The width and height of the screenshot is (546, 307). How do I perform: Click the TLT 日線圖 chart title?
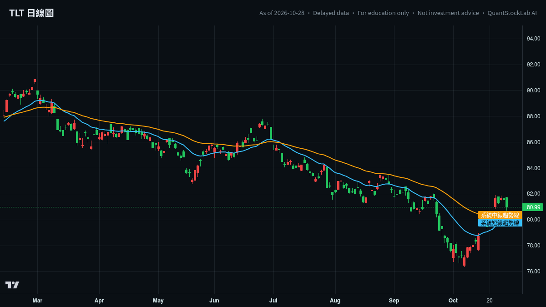tap(31, 13)
